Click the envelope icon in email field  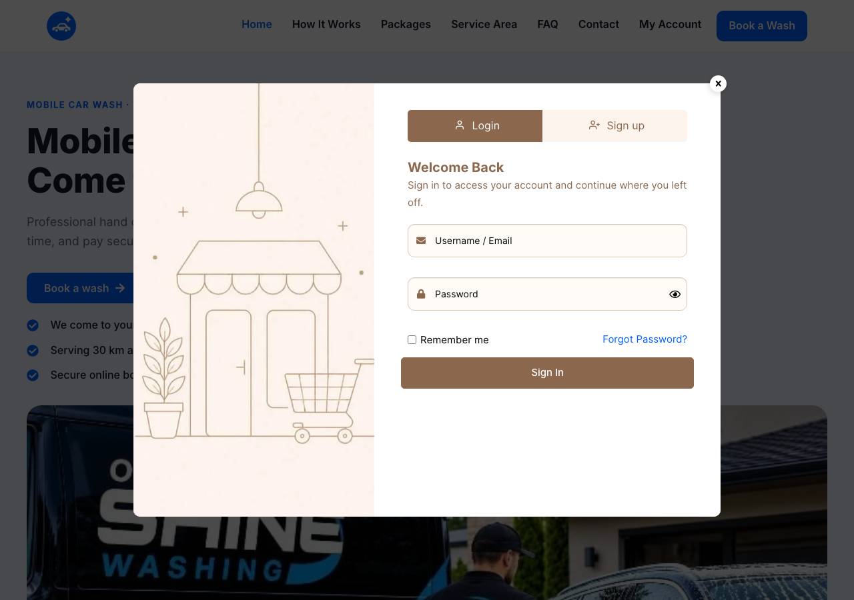[x=421, y=241]
